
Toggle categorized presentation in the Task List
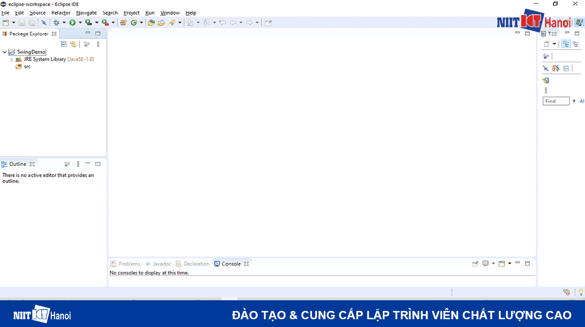click(x=566, y=44)
